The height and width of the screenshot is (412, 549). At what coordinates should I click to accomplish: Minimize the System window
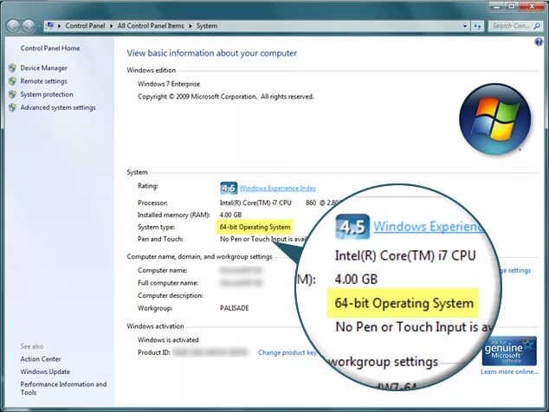[495, 7]
